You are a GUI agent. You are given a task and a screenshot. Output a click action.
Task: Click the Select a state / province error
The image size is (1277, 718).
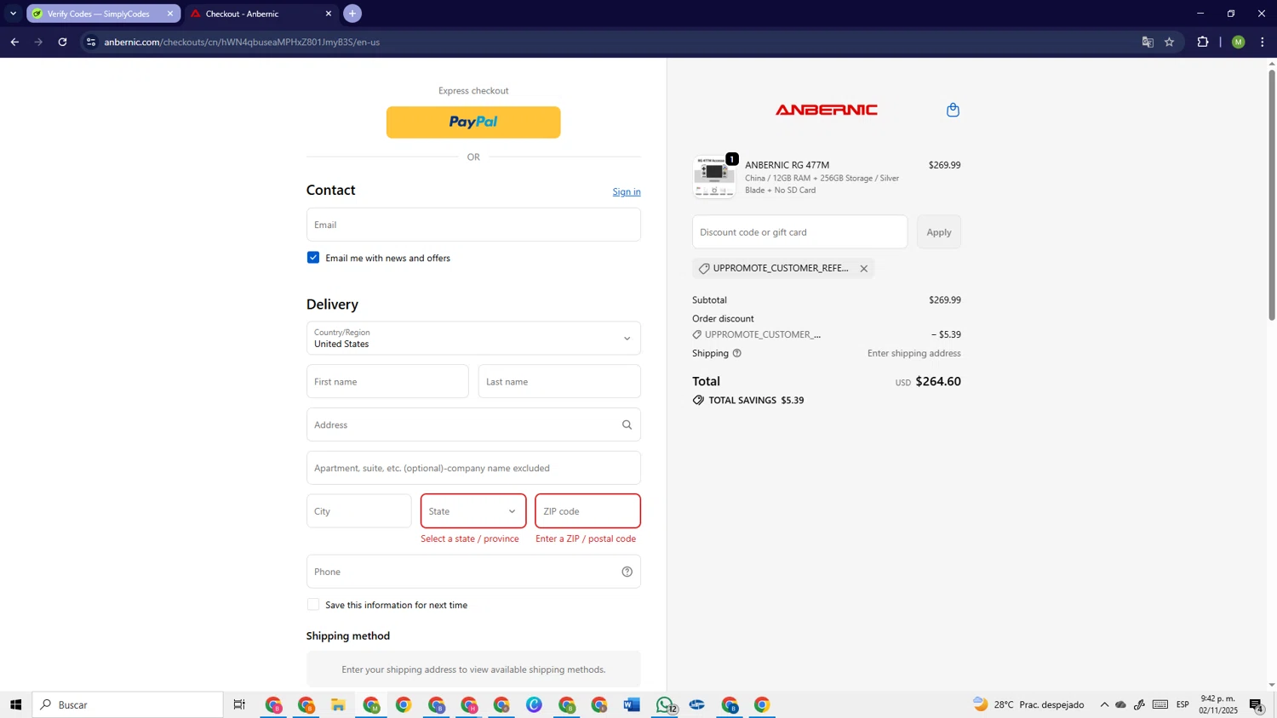click(470, 538)
